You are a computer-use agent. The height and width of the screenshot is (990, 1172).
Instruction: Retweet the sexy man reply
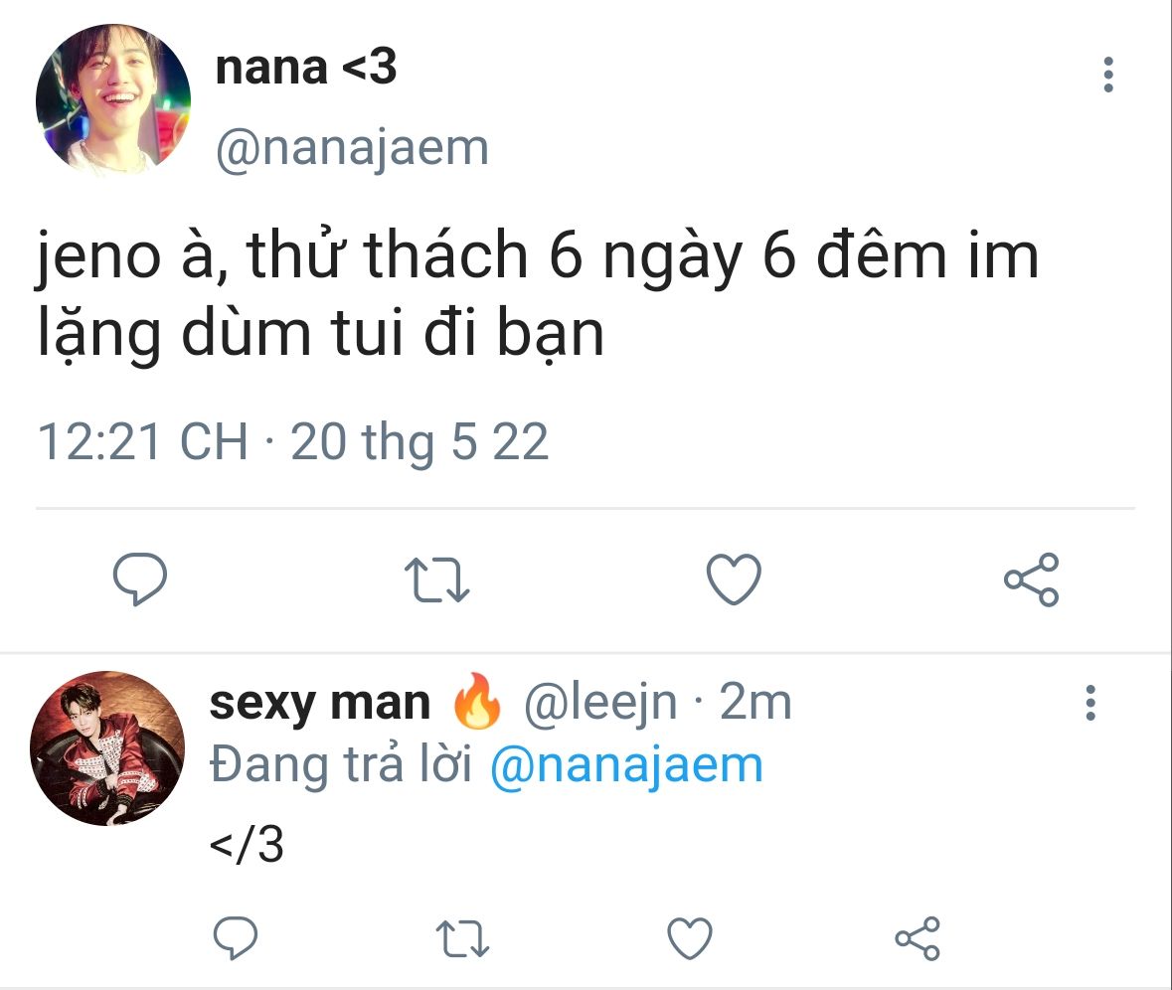[463, 938]
